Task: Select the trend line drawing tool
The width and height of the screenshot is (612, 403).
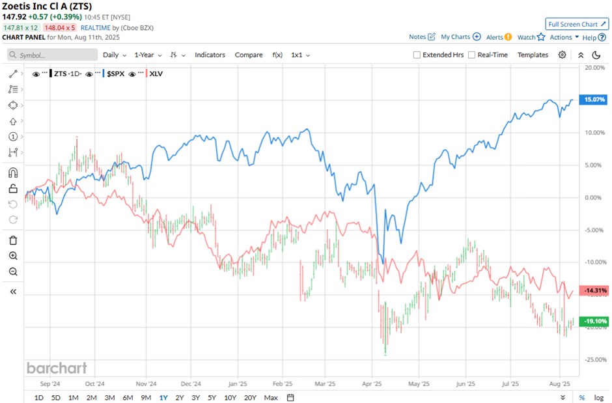Action: click(x=13, y=74)
